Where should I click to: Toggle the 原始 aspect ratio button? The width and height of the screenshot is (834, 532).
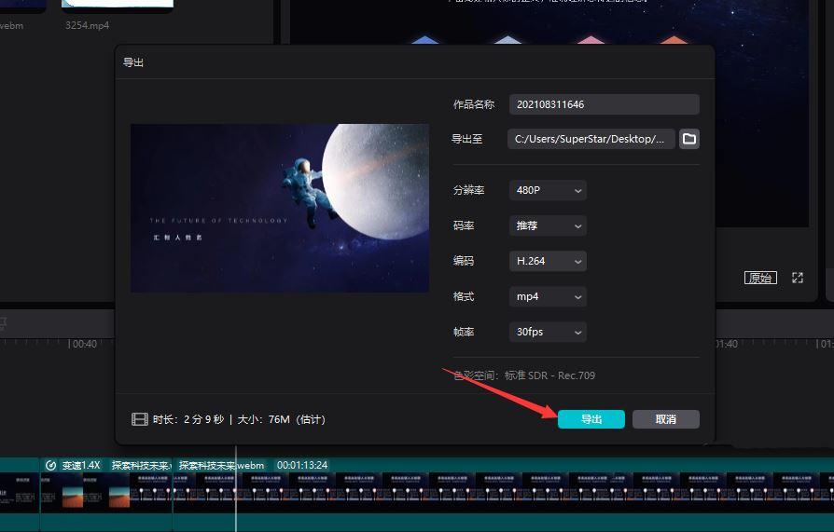click(760, 278)
